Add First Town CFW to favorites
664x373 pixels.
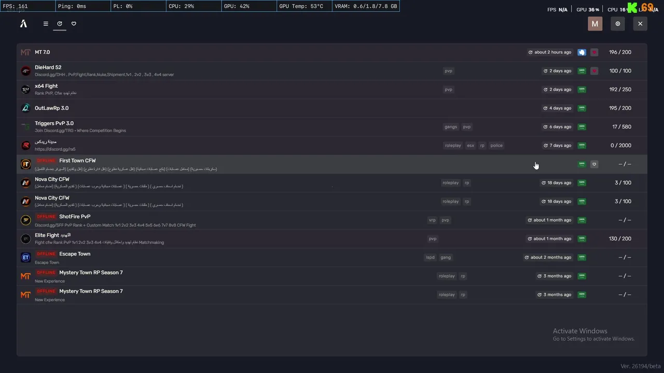594,164
